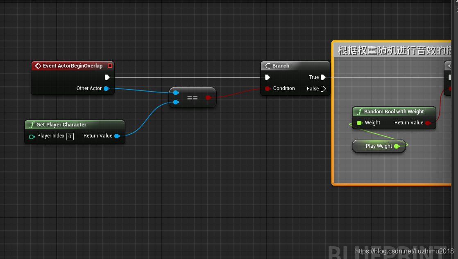Click Random Bool Return Value red pin
This screenshot has height=259, width=458.
tap(428, 123)
